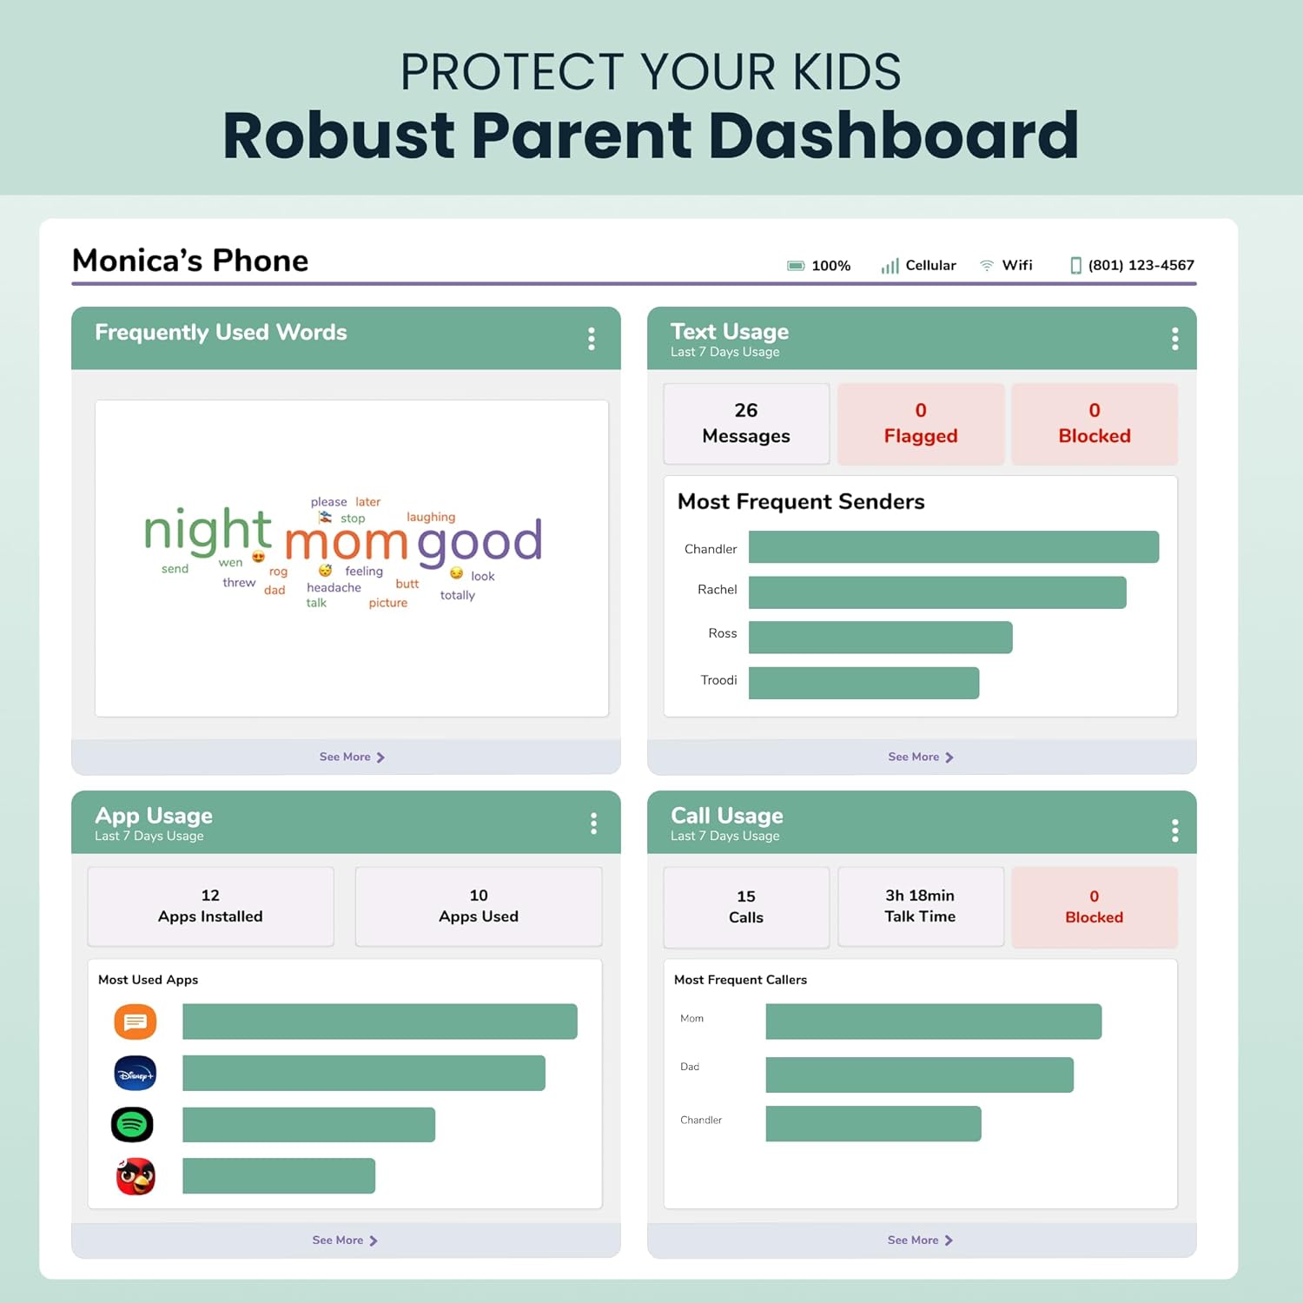
Task: Click the word "mom" in word cloud
Action: (x=346, y=542)
